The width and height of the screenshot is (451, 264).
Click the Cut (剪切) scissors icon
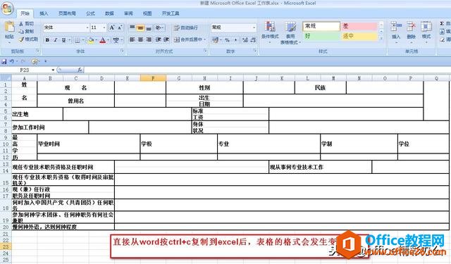tap(21, 24)
